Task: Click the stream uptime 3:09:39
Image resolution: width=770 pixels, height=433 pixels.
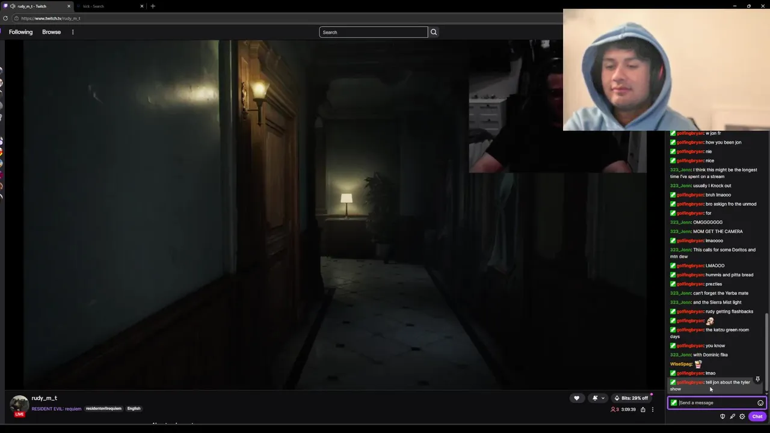Action: point(628,410)
